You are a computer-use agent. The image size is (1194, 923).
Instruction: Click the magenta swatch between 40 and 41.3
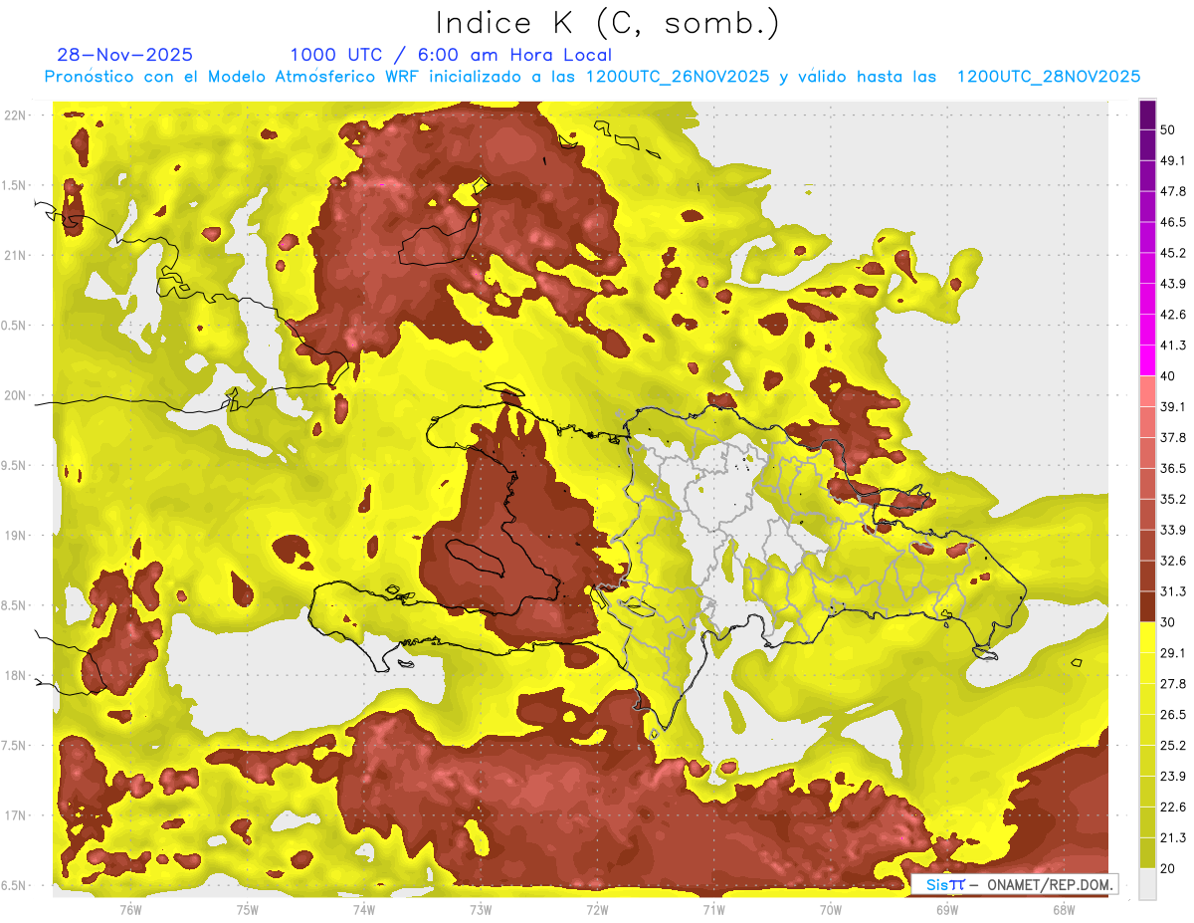[1147, 360]
